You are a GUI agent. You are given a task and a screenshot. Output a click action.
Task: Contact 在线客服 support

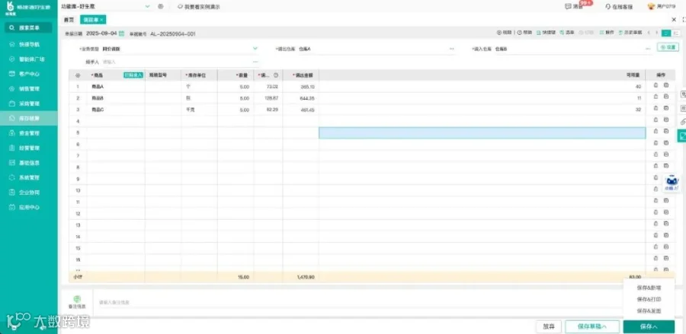click(619, 7)
